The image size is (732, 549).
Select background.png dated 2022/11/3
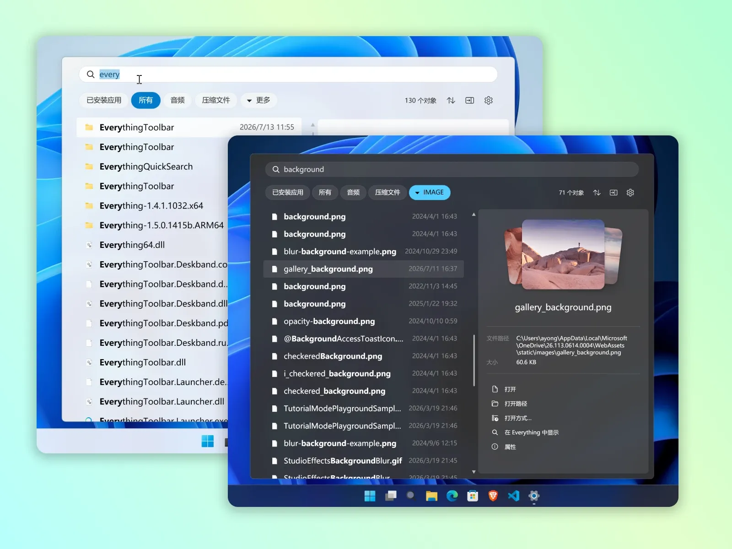(364, 286)
